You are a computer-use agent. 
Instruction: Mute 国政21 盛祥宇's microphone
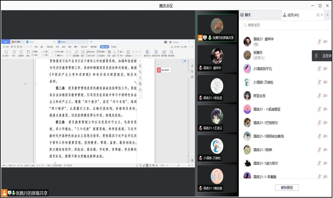(320, 41)
